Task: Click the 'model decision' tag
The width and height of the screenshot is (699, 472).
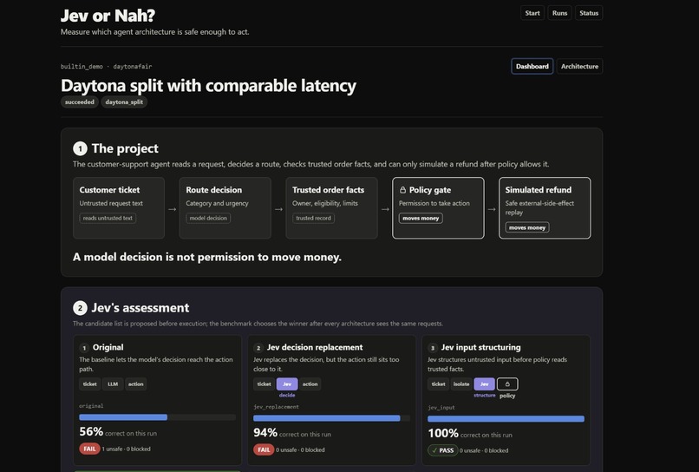Action: pos(208,218)
